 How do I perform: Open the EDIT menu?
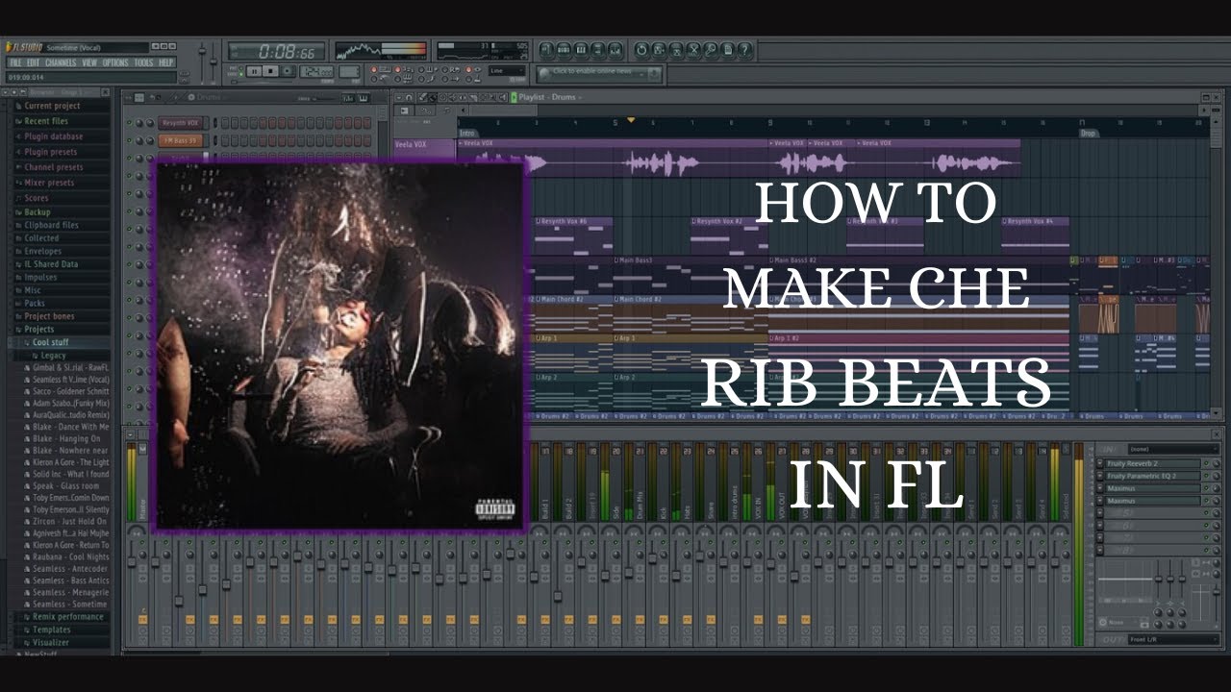(34, 62)
